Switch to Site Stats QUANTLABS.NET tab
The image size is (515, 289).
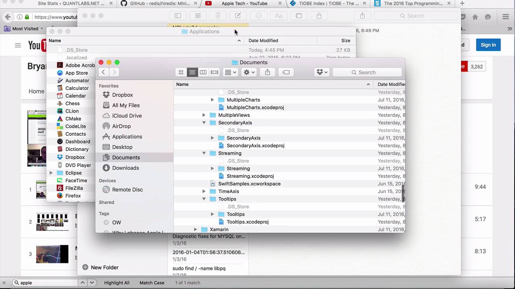point(71,4)
